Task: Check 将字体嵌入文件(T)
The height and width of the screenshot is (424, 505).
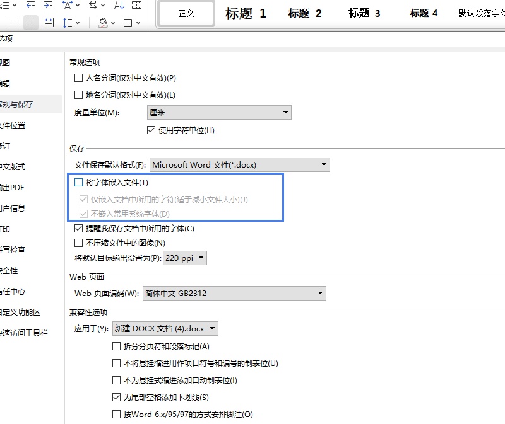Action: click(x=78, y=183)
